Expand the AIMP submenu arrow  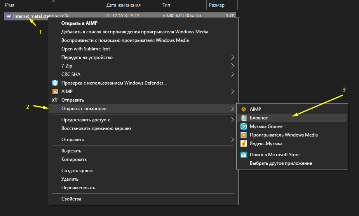point(232,92)
